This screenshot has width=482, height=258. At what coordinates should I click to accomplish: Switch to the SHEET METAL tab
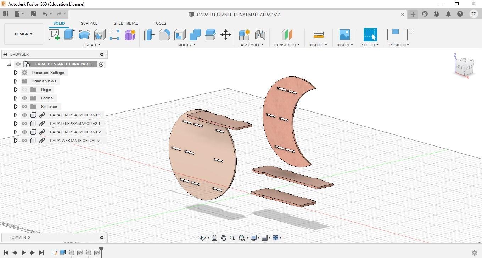(125, 23)
